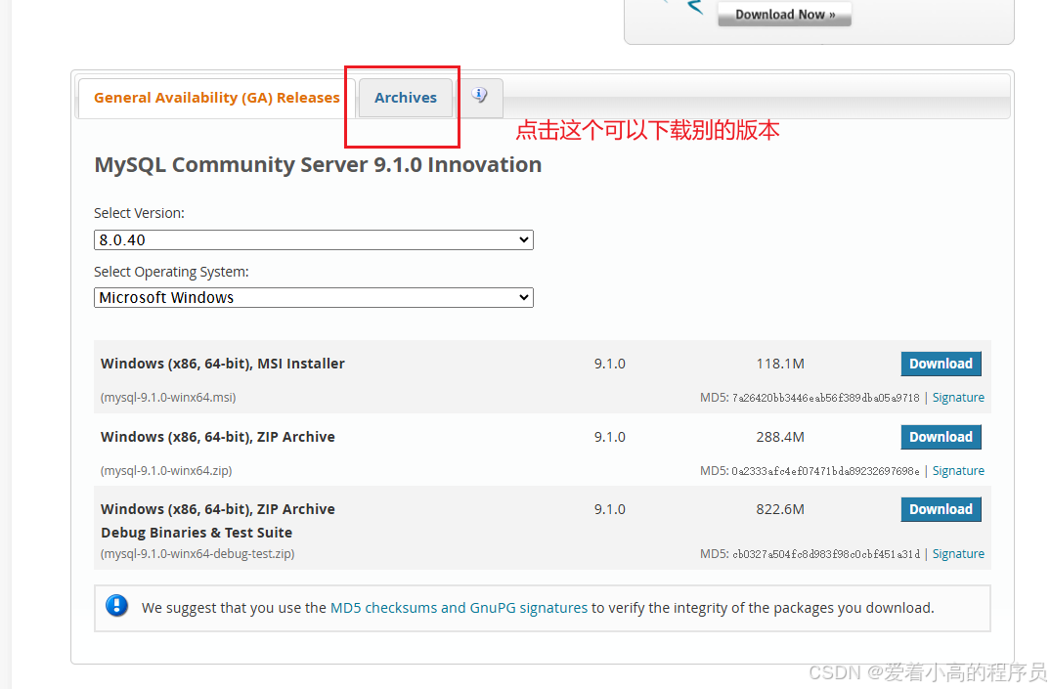The image size is (1051, 689).
Task: Download the MSI Installer 118.1M package
Action: coord(941,364)
